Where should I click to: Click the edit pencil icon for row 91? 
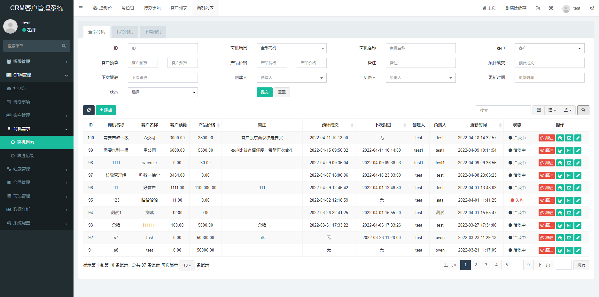(x=578, y=250)
